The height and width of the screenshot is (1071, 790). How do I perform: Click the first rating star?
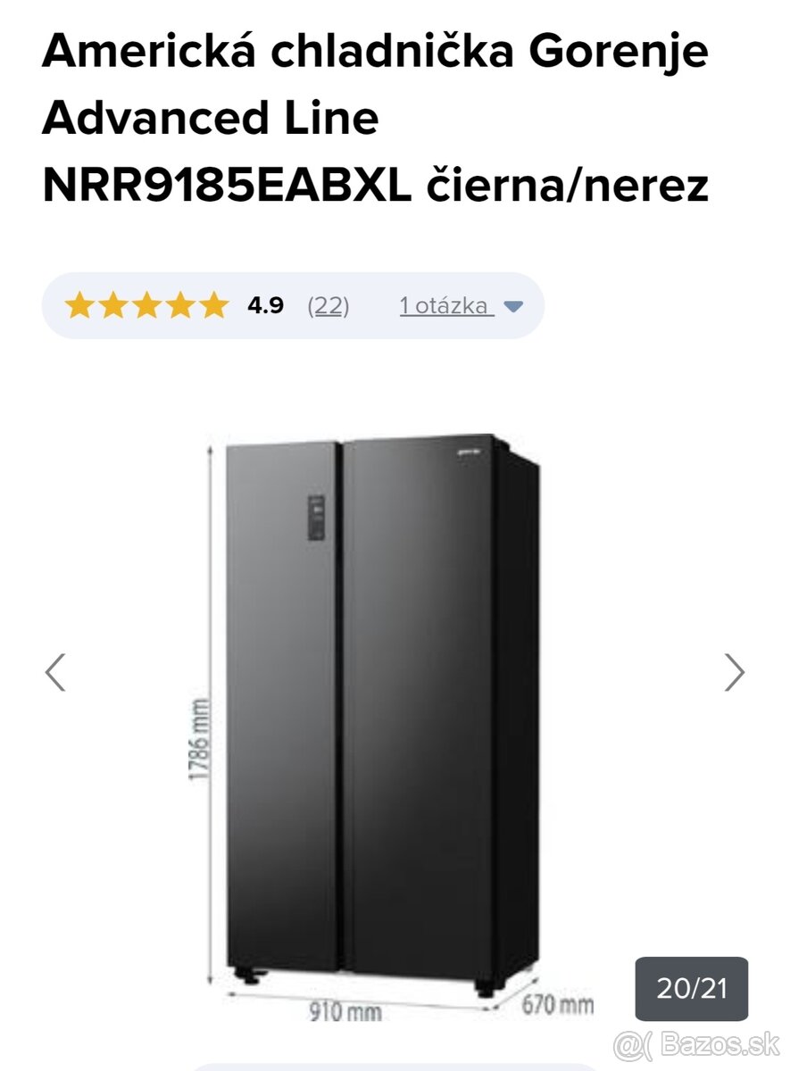click(79, 305)
